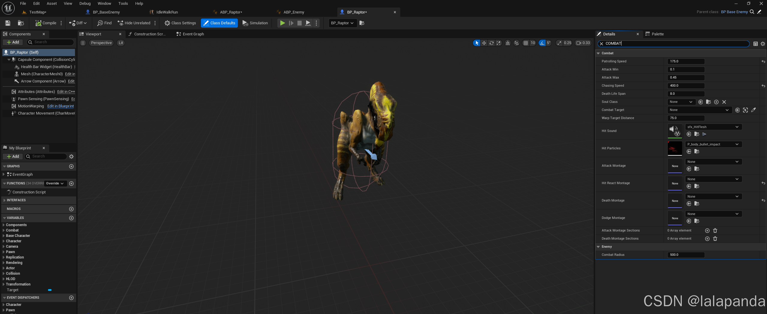The height and width of the screenshot is (314, 767).
Task: Click the Stop playback button
Action: point(299,23)
